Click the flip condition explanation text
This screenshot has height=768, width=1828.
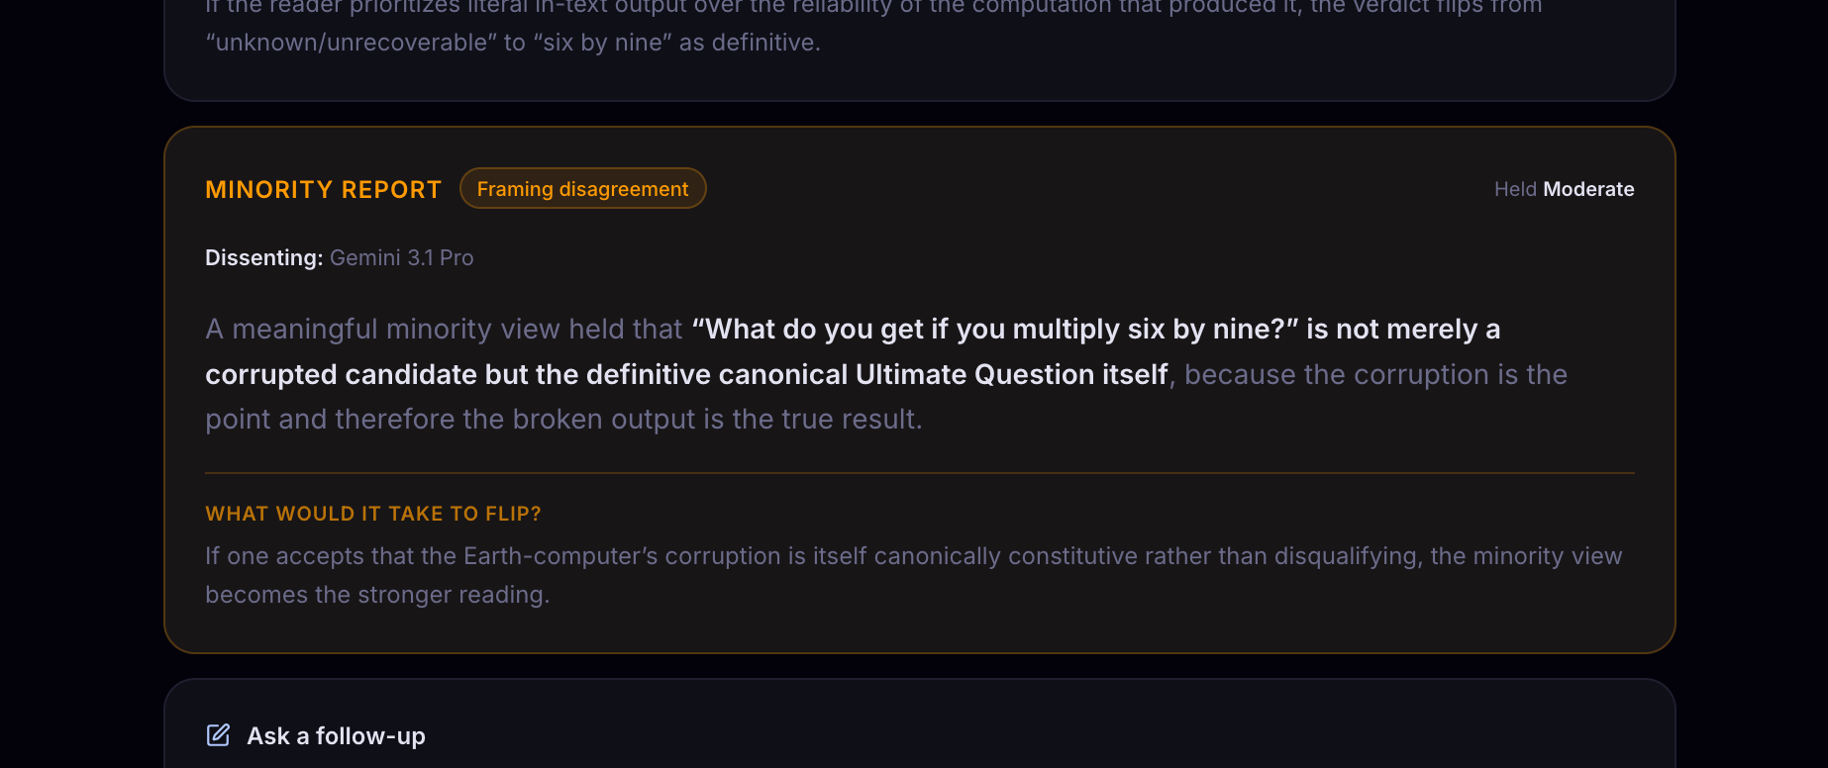pyautogui.click(x=913, y=575)
